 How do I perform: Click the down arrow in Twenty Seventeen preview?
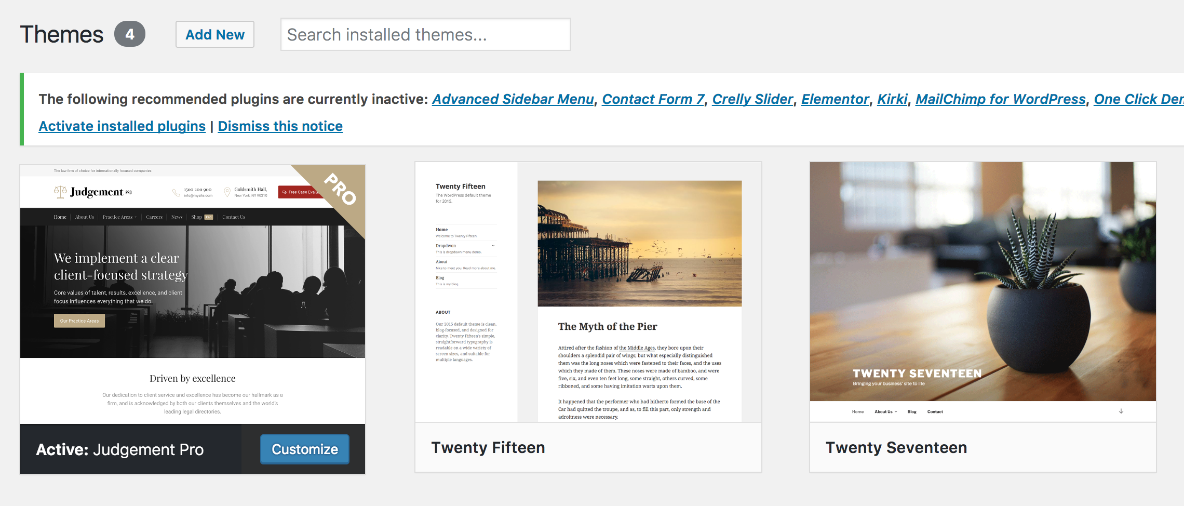coord(1121,411)
